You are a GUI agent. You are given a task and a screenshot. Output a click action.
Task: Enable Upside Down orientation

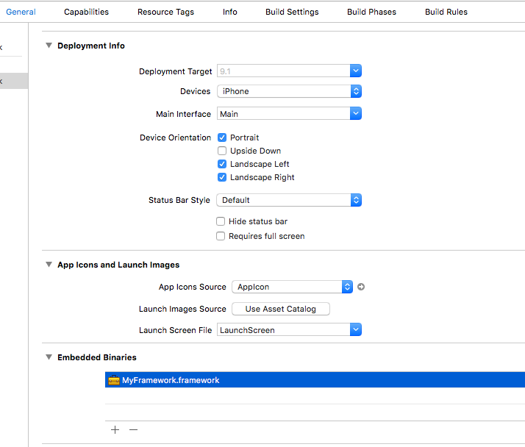tap(222, 151)
